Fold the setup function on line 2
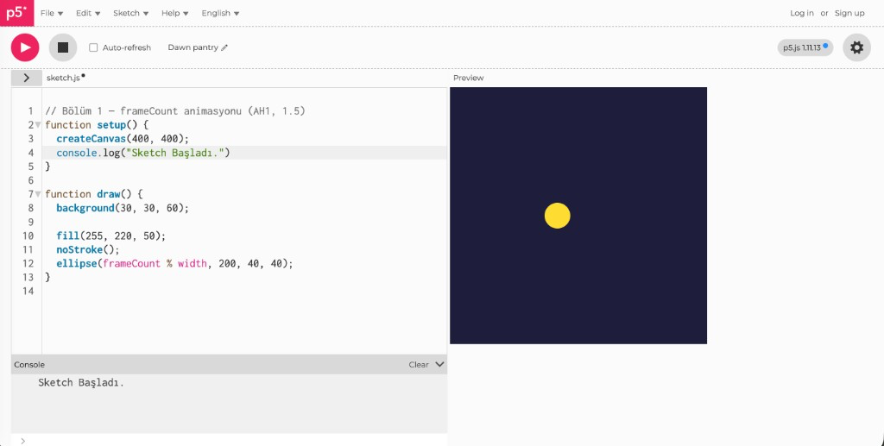Image resolution: width=884 pixels, height=446 pixels. [x=38, y=125]
